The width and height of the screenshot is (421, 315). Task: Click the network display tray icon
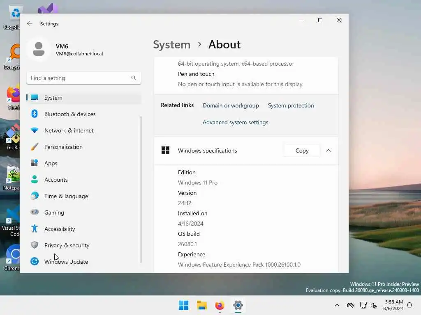[363, 305]
